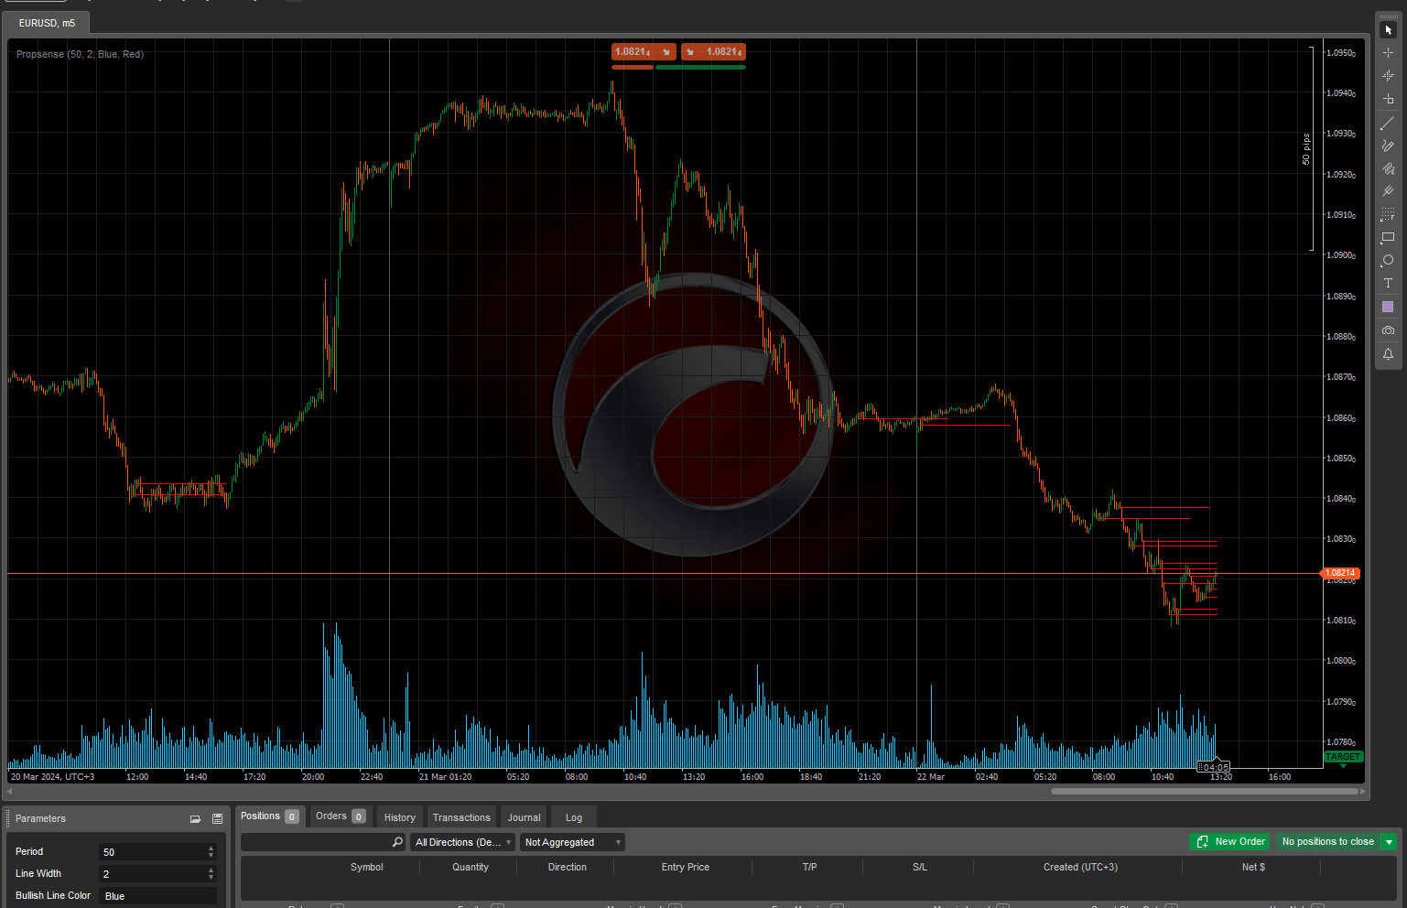This screenshot has height=908, width=1407.
Task: Click the save parameters disk icon
Action: coord(217,819)
